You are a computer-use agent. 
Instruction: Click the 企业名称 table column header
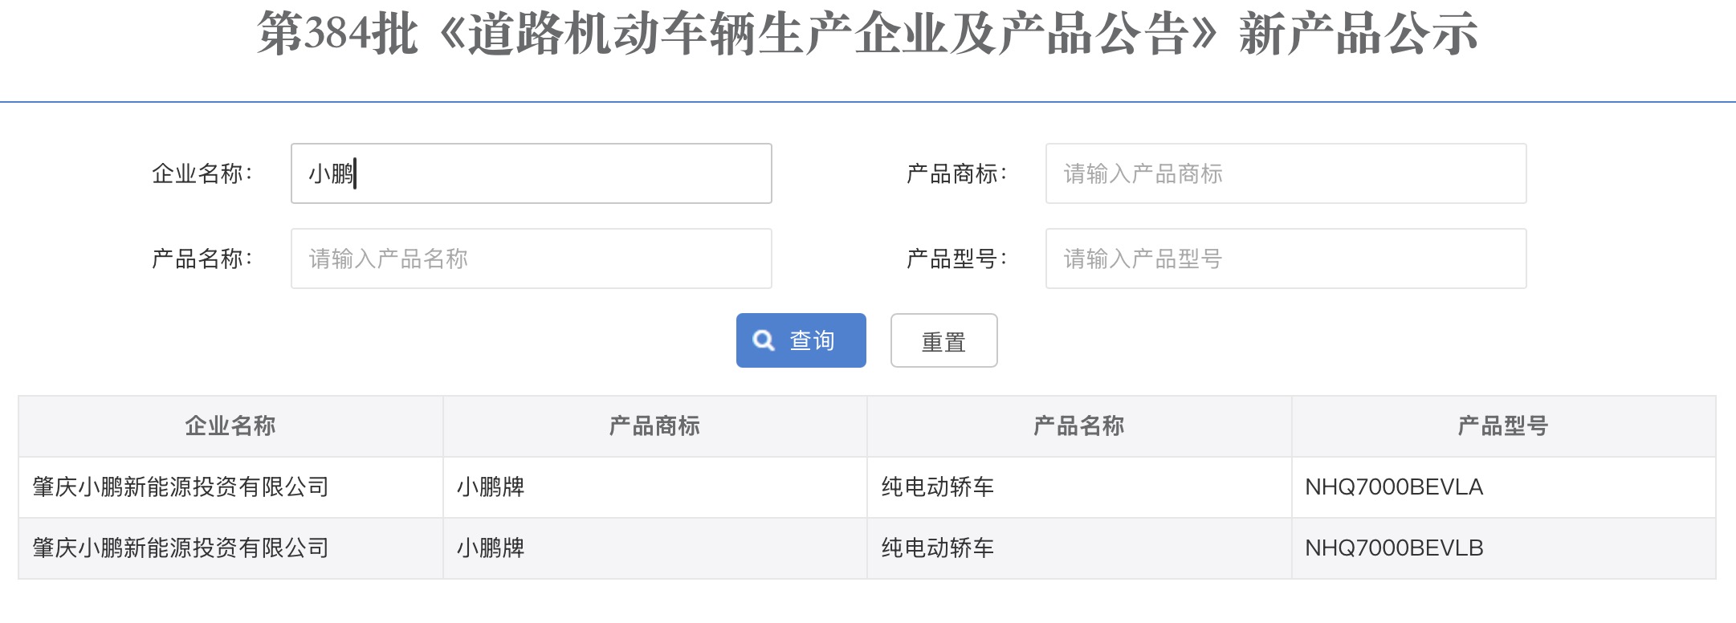pos(230,426)
